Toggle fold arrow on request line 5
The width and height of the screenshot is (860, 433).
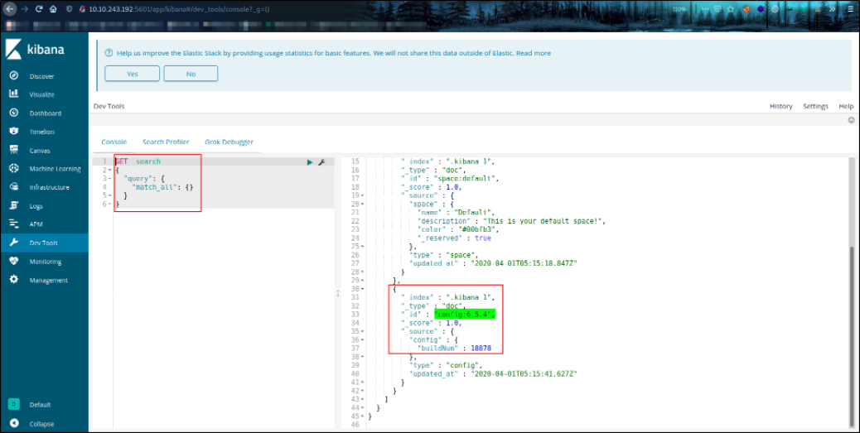(x=110, y=195)
